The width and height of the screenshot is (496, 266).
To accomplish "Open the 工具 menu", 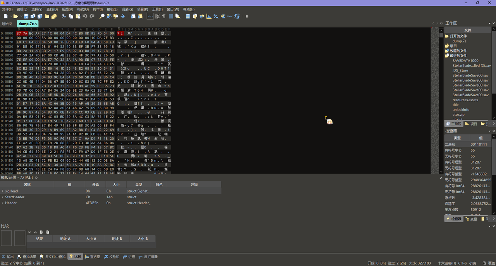I will [x=157, y=9].
